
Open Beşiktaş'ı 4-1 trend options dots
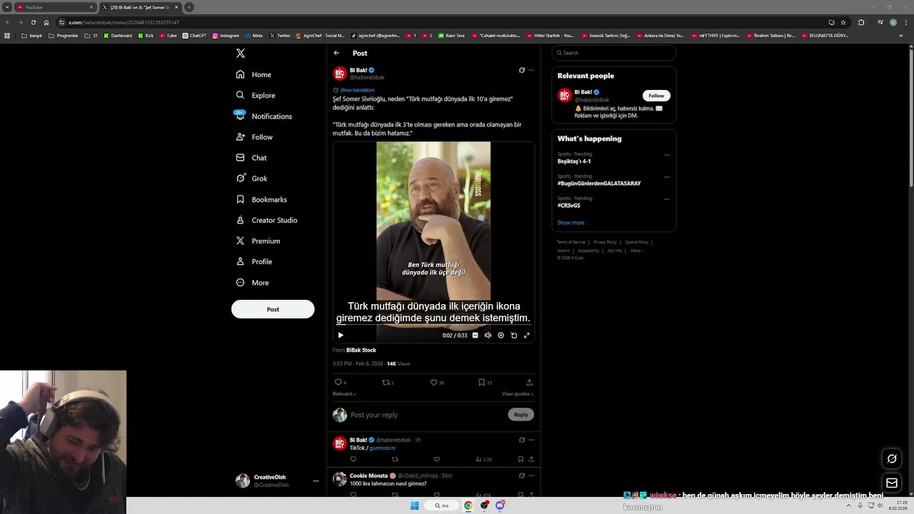click(x=667, y=155)
